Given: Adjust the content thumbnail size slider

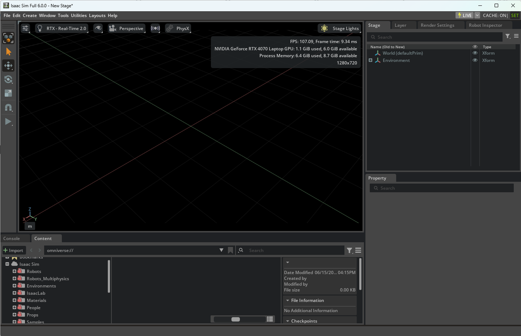Looking at the screenshot, I should click(236, 319).
